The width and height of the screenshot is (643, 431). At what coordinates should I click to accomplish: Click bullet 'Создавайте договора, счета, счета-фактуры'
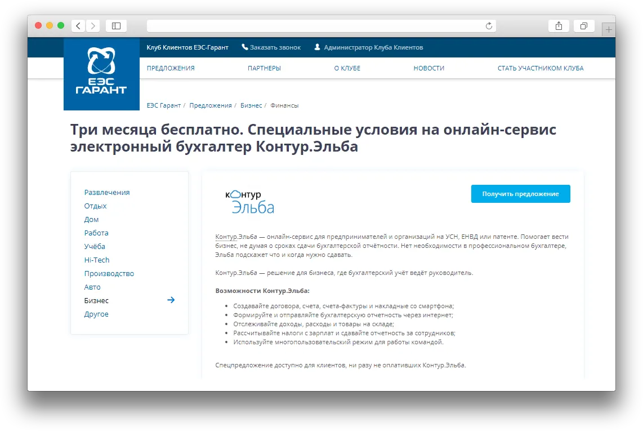coord(343,306)
